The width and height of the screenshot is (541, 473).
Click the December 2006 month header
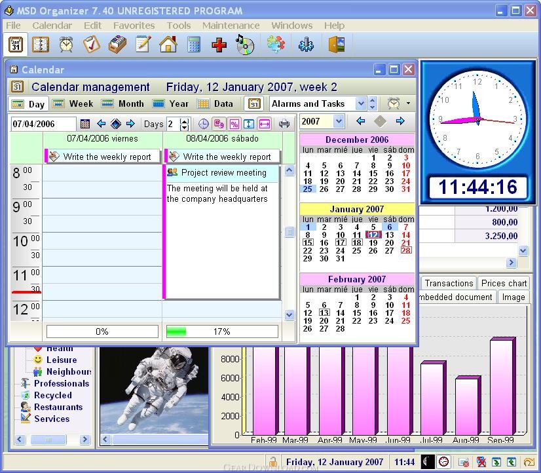[357, 140]
